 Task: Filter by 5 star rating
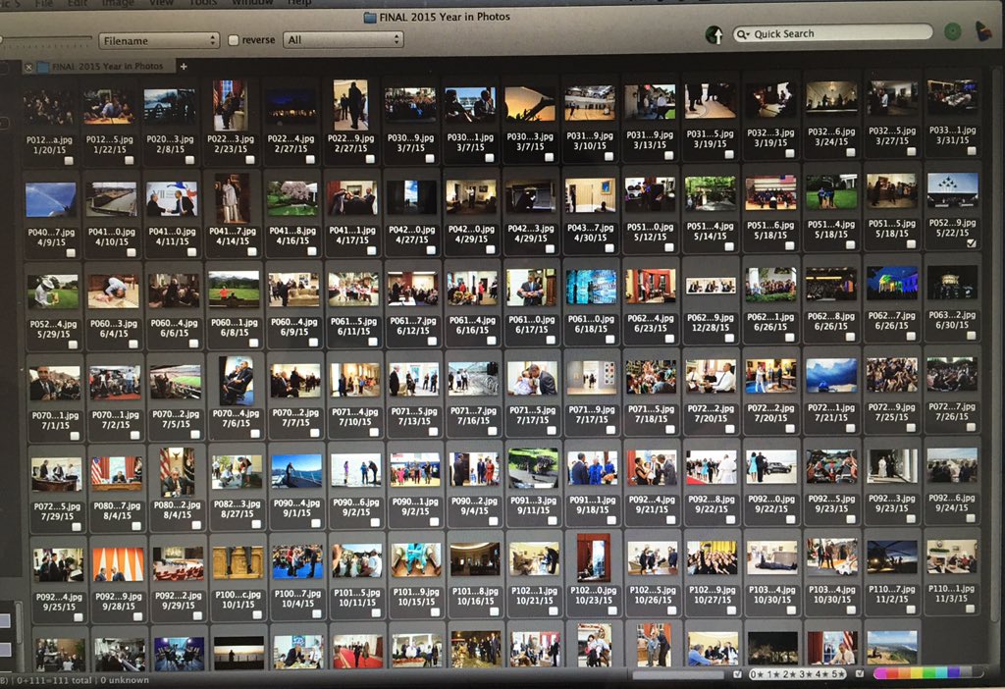click(839, 674)
